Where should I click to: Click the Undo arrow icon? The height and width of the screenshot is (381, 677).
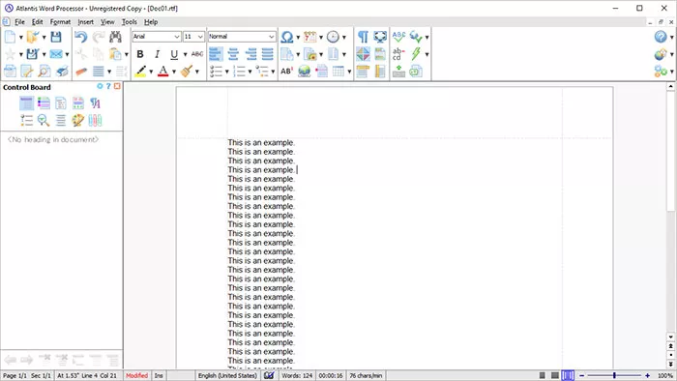point(80,37)
